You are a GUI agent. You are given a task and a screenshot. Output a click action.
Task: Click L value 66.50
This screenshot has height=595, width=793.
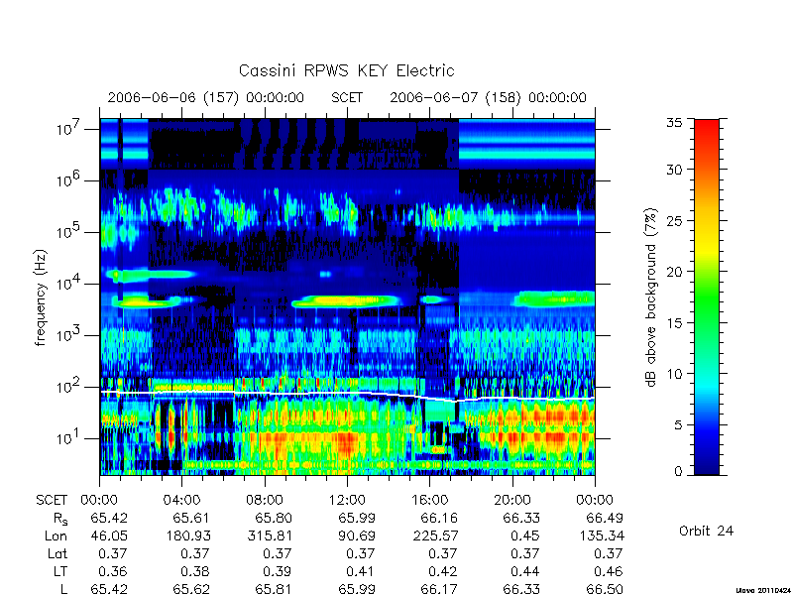click(x=605, y=589)
